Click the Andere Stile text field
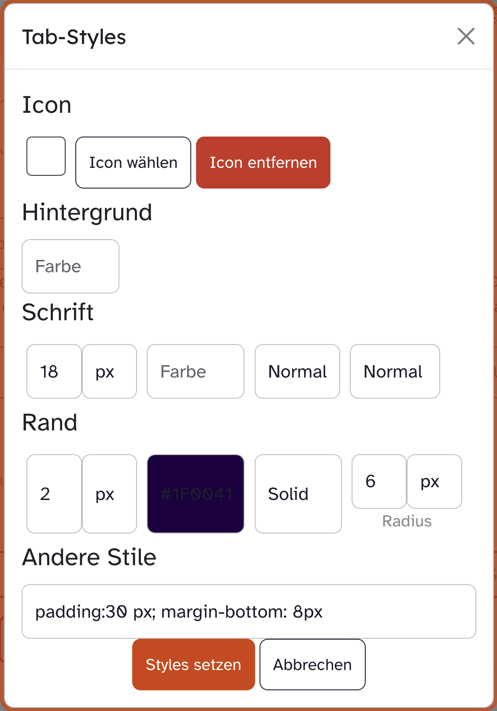 pyautogui.click(x=249, y=611)
